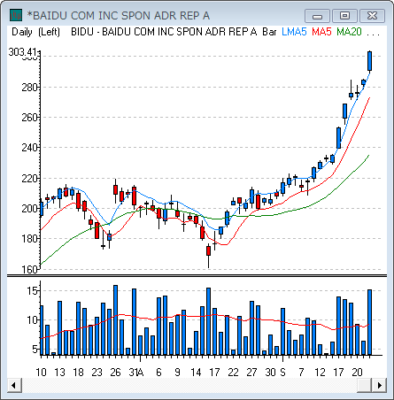Minimize the BAIDU chart window

pos(317,16)
